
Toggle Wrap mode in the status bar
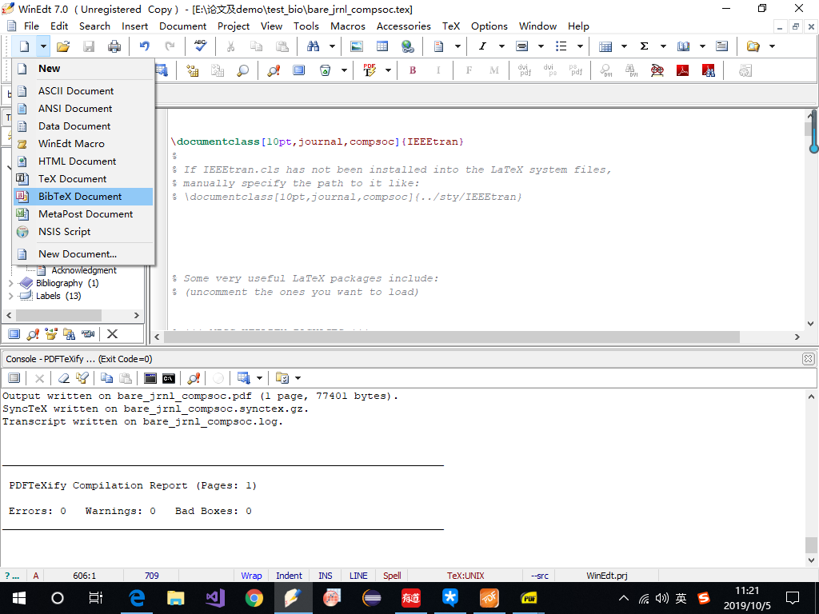pos(251,576)
